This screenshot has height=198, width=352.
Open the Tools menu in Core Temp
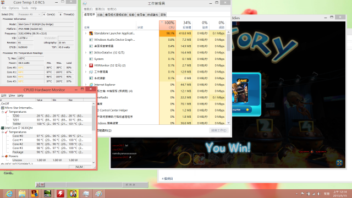tap(25, 8)
